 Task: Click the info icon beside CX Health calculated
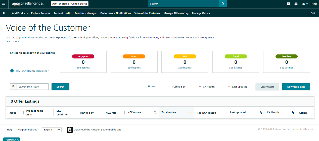coord(12,71)
